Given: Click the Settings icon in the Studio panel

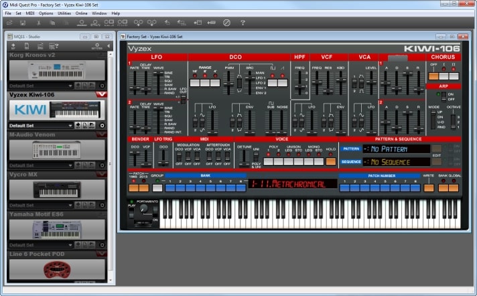Looking at the screenshot, I should tap(97, 46).
